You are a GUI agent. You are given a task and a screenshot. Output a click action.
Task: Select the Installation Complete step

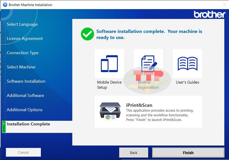coord(37,127)
